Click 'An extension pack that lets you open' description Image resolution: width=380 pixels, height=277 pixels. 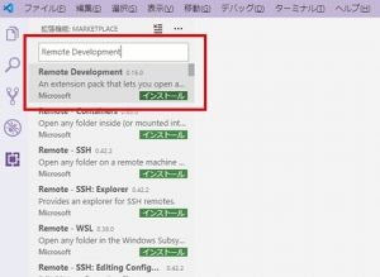(x=111, y=84)
